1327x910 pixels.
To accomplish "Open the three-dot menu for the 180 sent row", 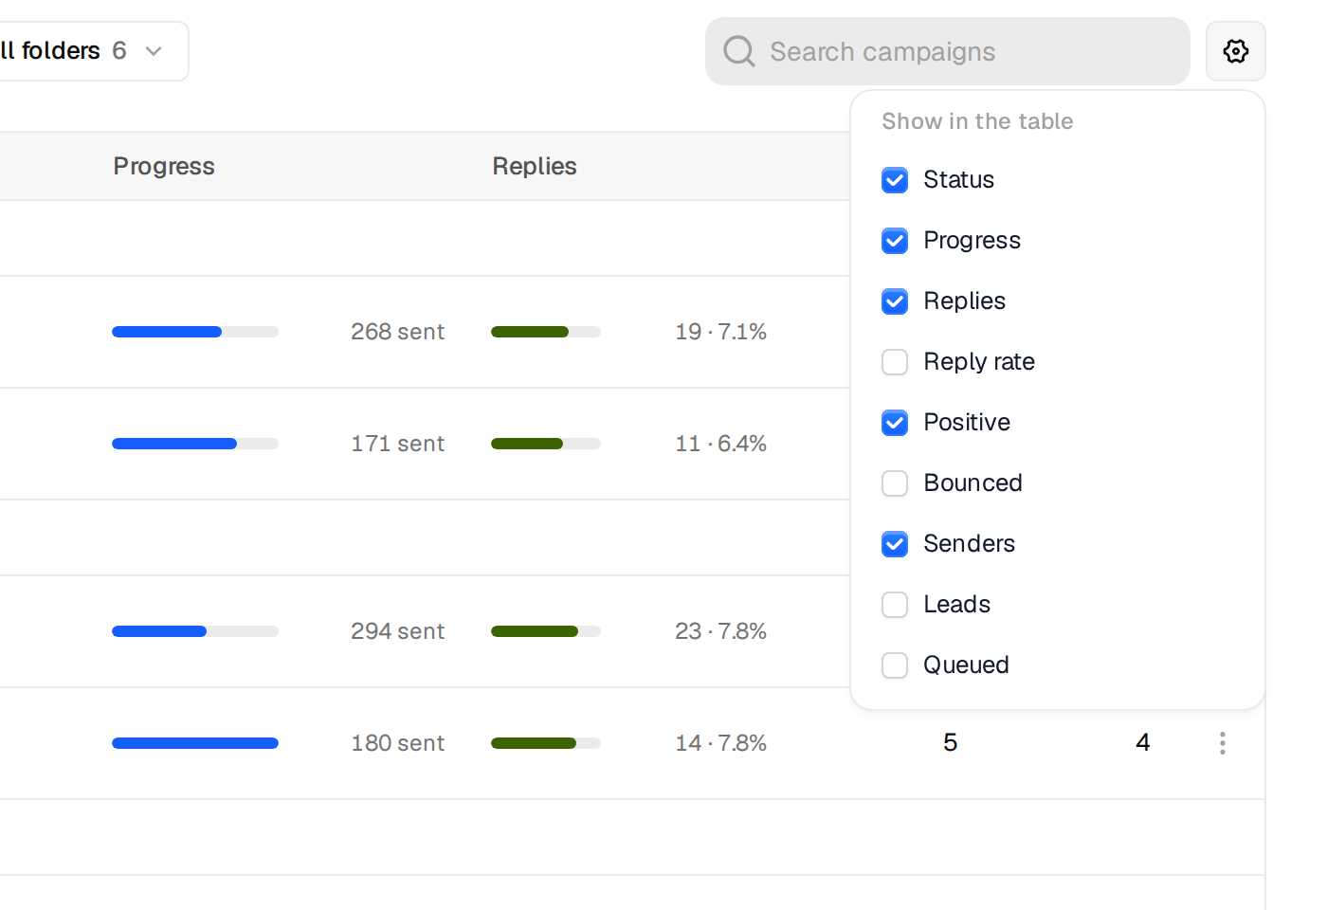I will coord(1223,743).
